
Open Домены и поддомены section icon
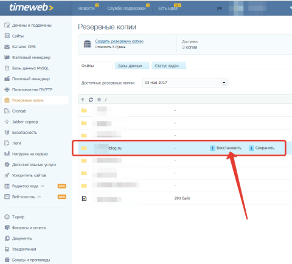7,25
